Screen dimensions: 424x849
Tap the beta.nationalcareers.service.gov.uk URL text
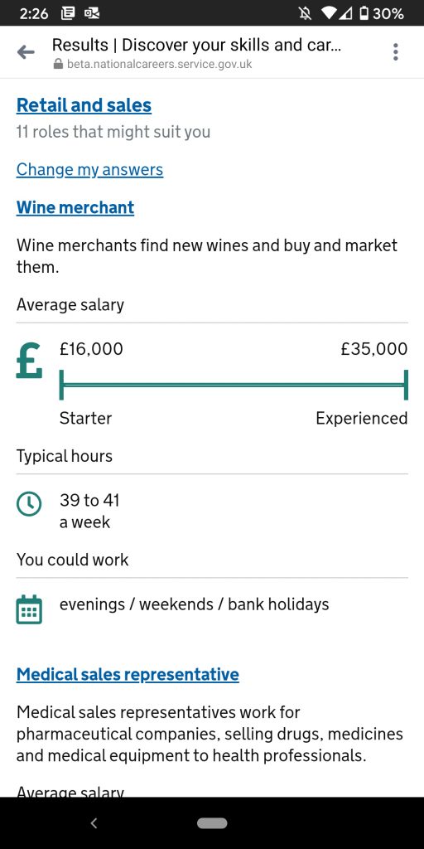point(160,65)
